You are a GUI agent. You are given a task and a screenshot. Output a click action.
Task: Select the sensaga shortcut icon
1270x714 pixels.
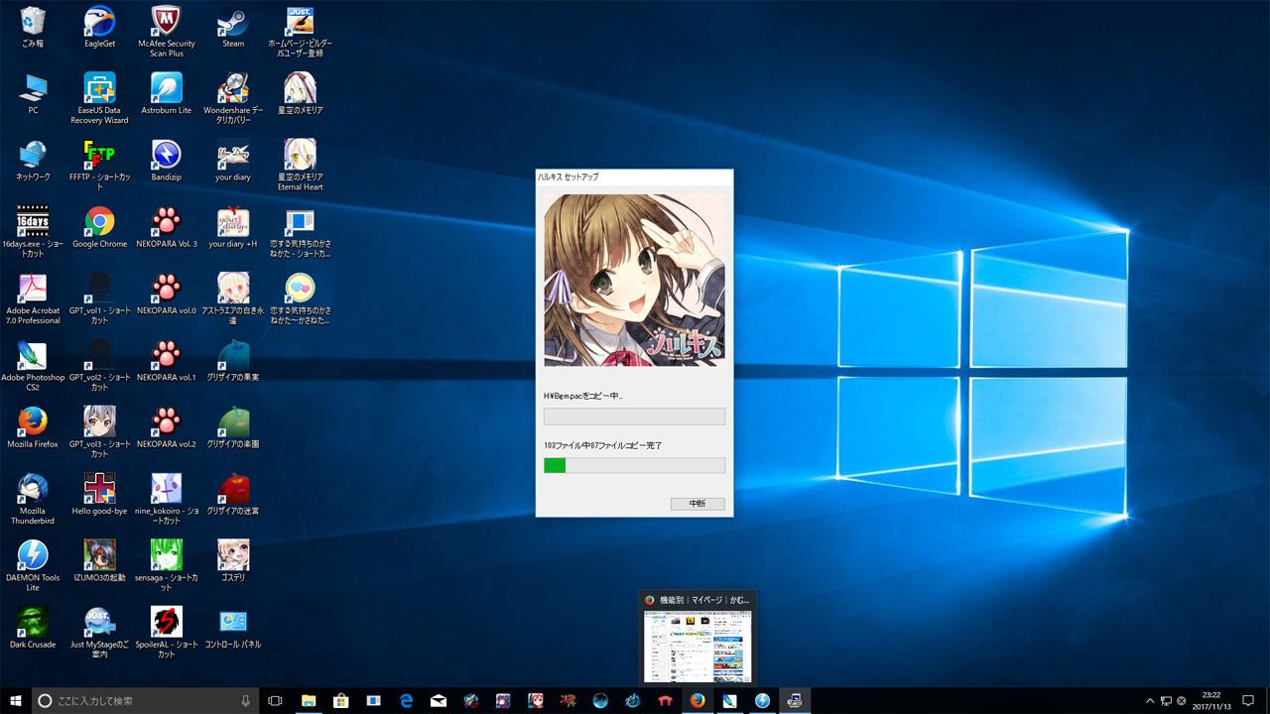click(x=166, y=564)
